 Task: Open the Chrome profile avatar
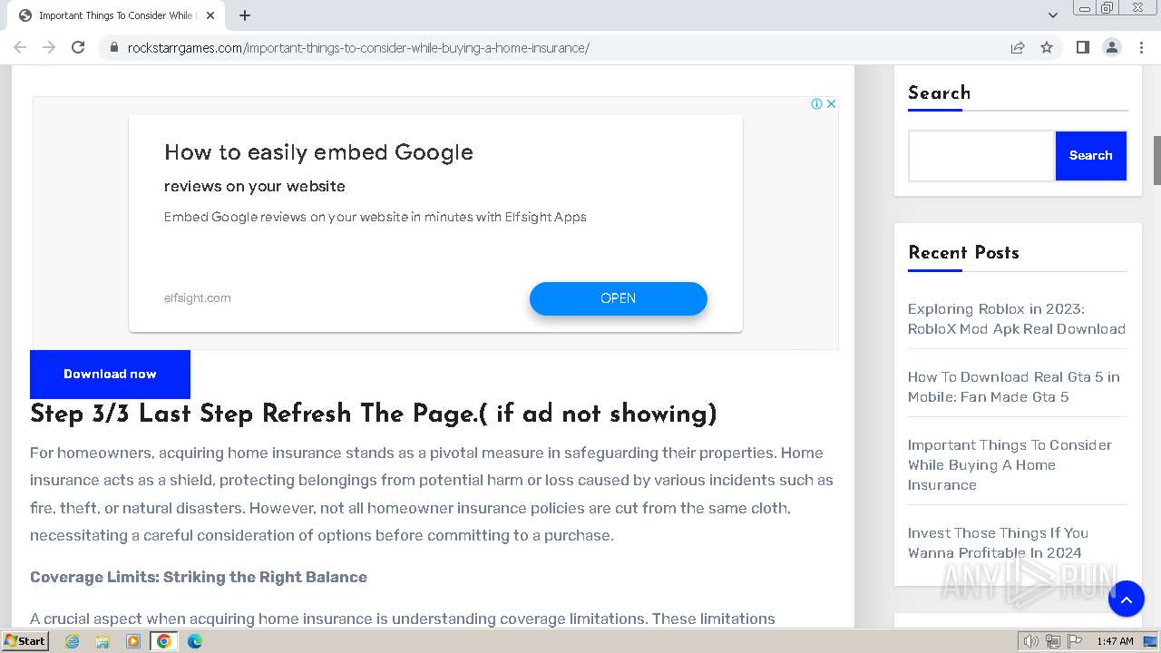pyautogui.click(x=1111, y=47)
